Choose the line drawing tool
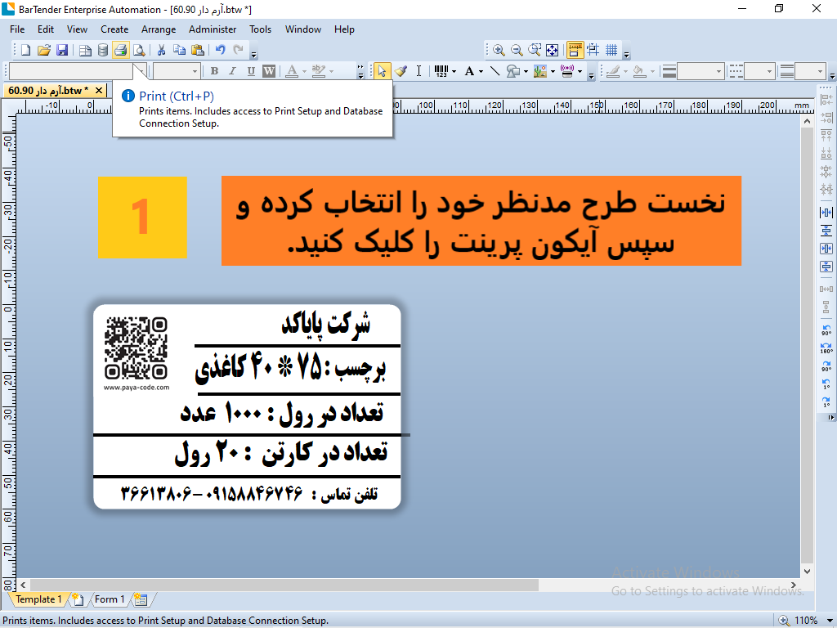This screenshot has width=837, height=628. point(495,71)
